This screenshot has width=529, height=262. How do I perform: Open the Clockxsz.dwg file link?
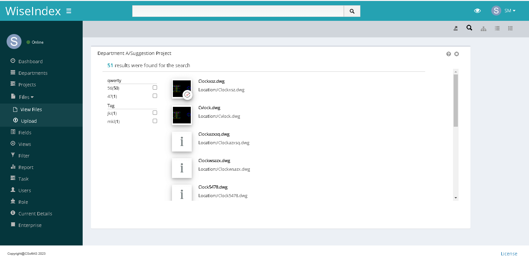coord(211,81)
